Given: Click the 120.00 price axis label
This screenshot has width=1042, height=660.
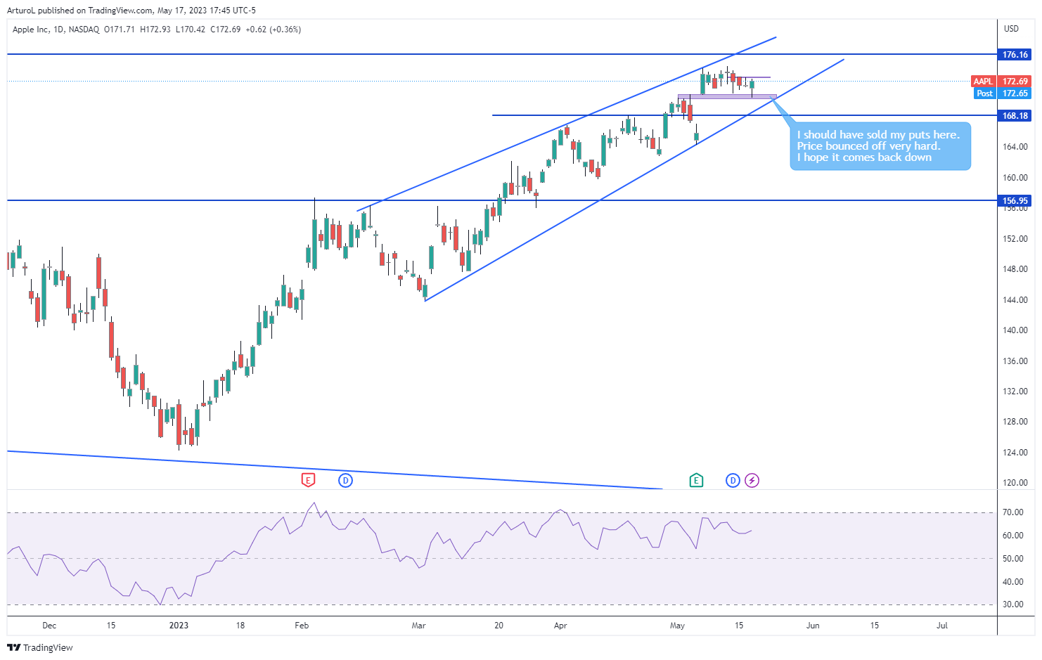Looking at the screenshot, I should pyautogui.click(x=1015, y=483).
